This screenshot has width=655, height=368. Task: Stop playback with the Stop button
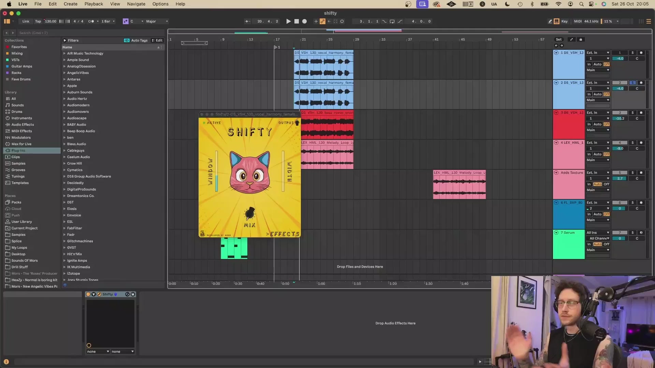point(296,21)
